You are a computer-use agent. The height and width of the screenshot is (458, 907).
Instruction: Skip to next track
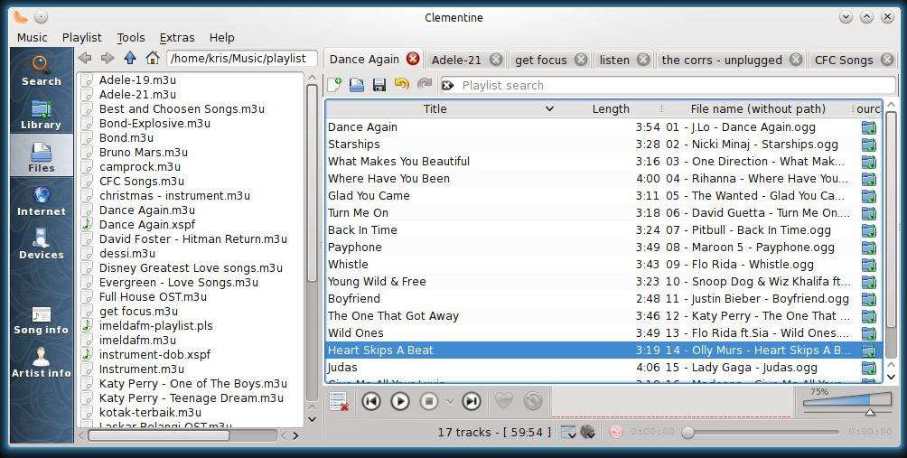pos(472,401)
